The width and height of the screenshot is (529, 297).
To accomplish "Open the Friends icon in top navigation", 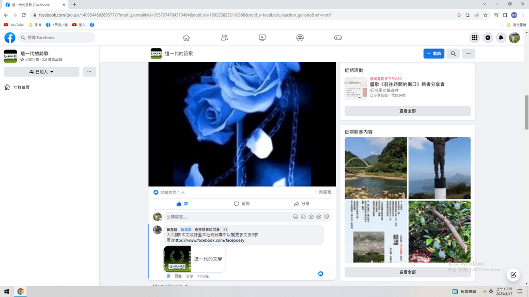I will click(x=224, y=38).
